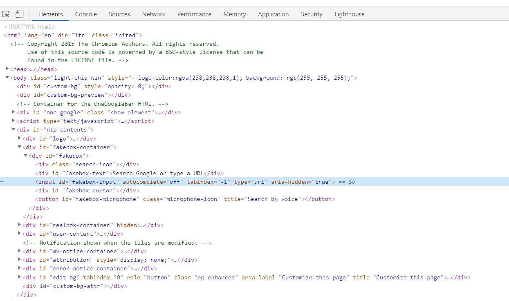Expand the head element arrow
This screenshot has width=509, height=301.
(x=7, y=69)
